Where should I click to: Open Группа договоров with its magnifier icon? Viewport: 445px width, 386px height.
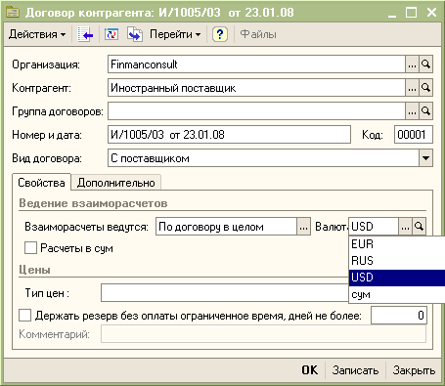pyautogui.click(x=425, y=111)
